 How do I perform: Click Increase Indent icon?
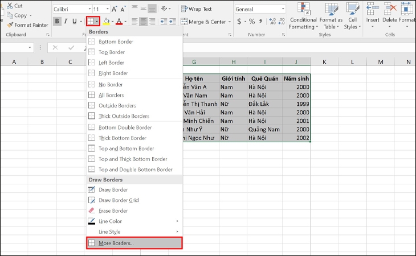(173, 22)
